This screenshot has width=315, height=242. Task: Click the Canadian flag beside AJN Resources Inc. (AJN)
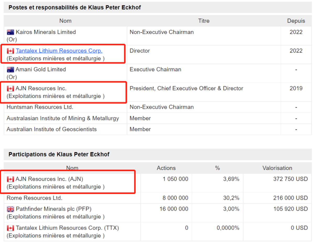(10, 179)
